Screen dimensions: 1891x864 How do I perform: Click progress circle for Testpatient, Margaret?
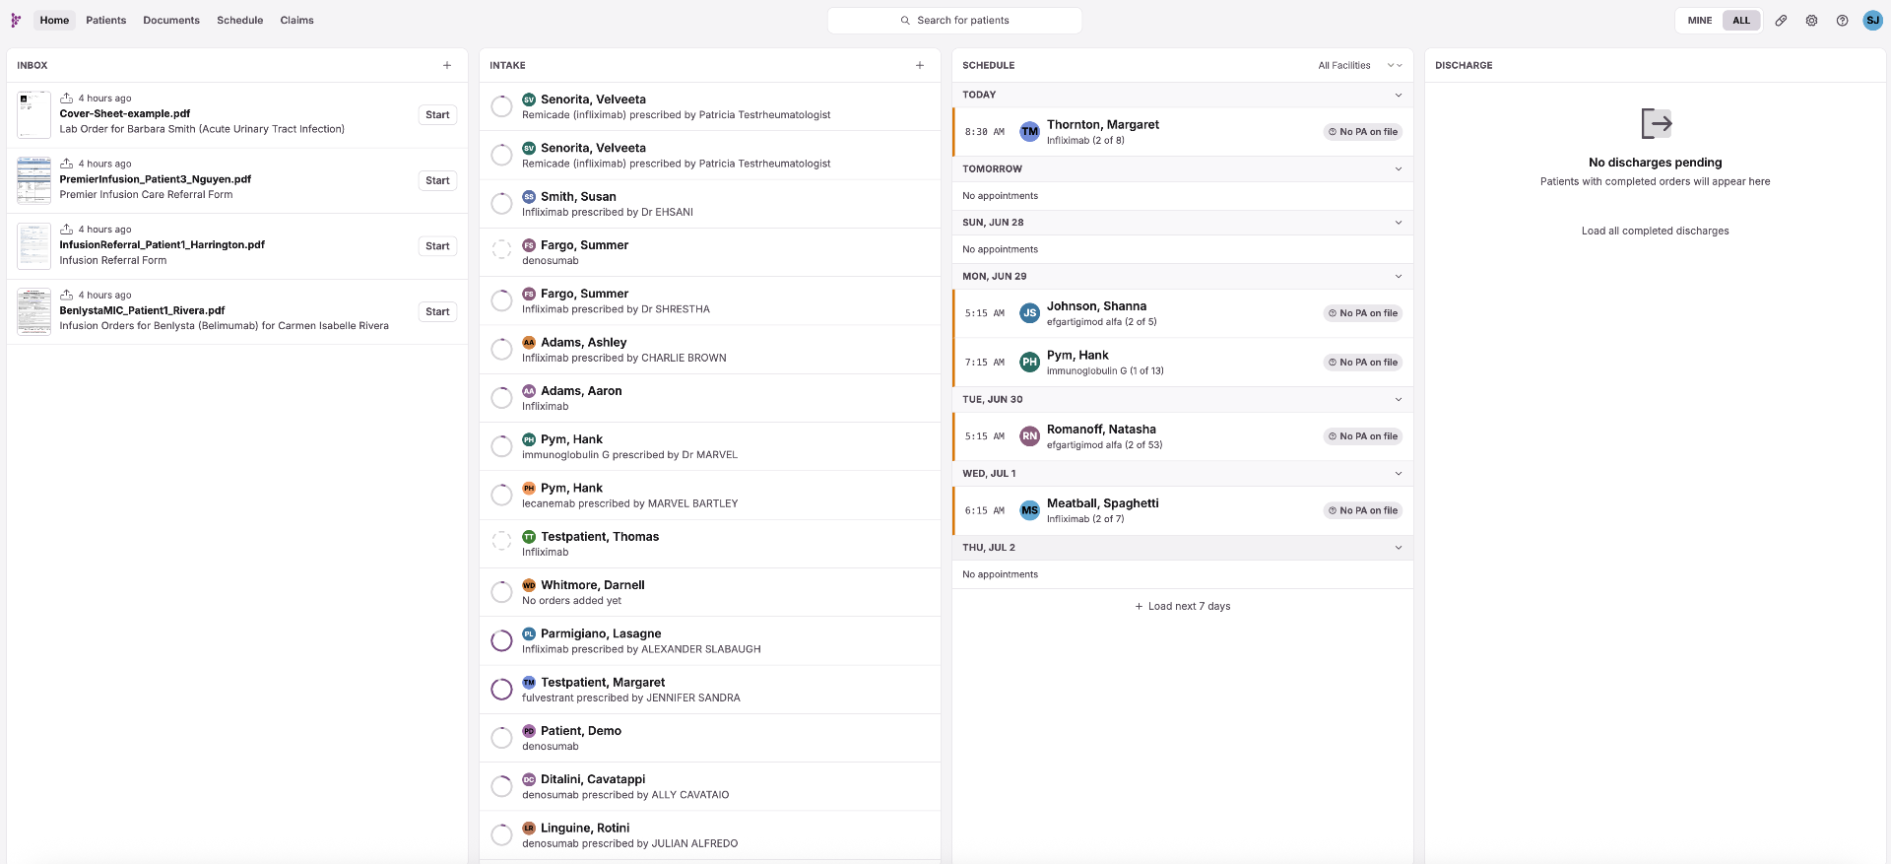(x=501, y=689)
